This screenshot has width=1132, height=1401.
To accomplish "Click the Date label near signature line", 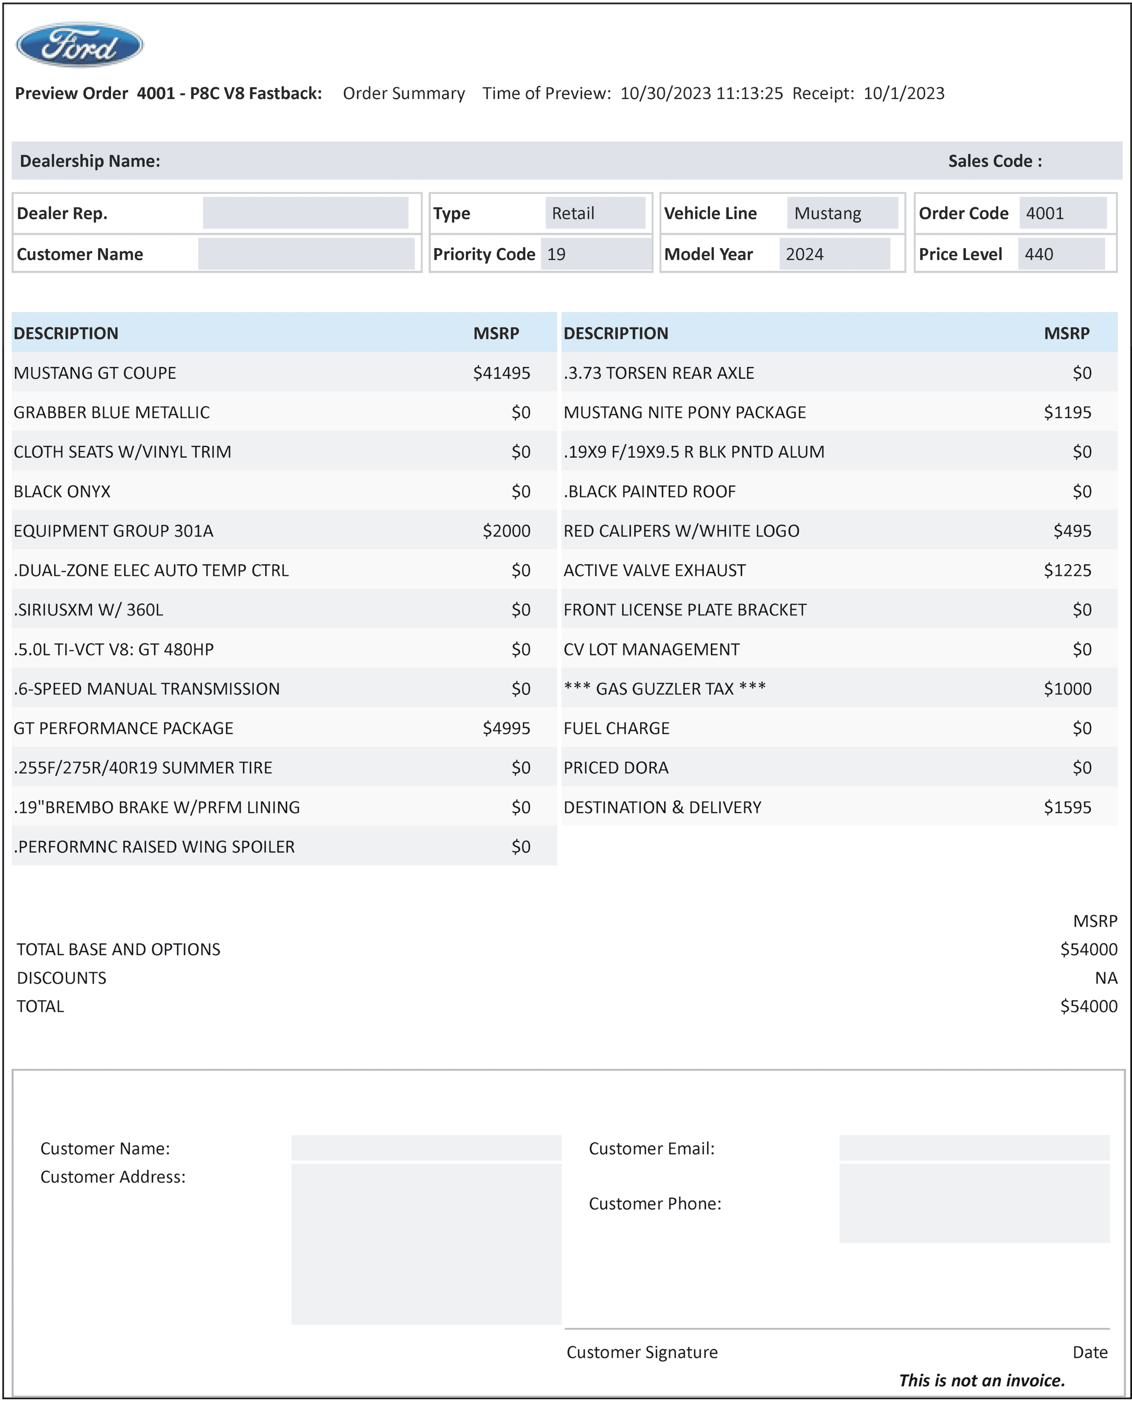I will [1090, 1352].
